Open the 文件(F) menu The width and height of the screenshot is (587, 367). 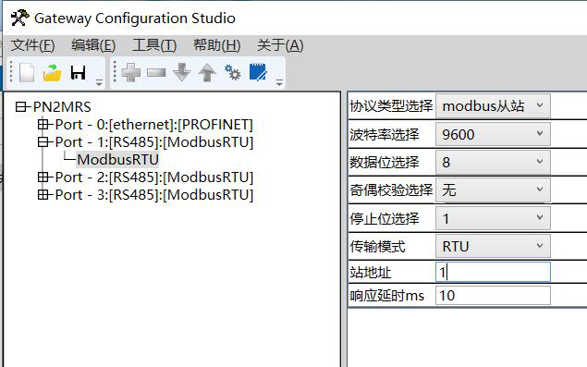coord(32,45)
